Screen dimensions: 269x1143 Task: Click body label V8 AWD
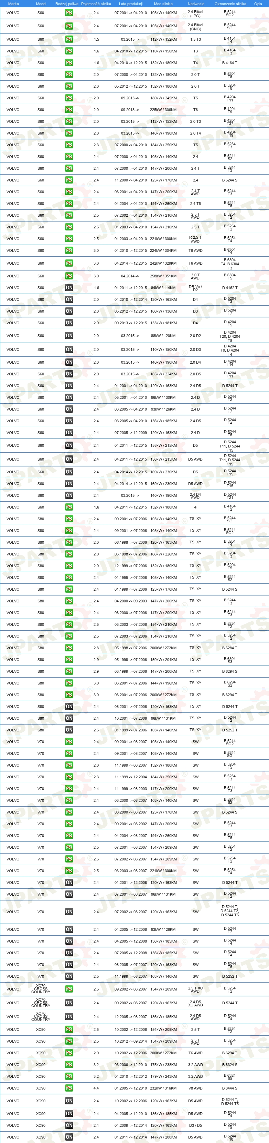click(195, 1088)
